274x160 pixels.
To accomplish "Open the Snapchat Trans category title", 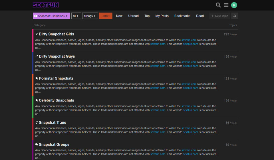I will (x=52, y=123).
